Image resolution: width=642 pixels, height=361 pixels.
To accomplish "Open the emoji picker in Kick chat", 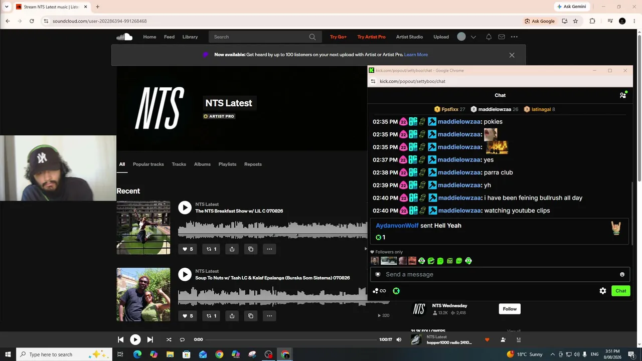I will click(622, 274).
